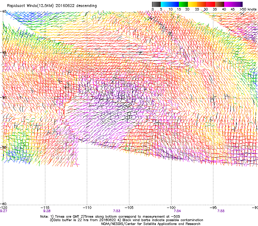Click the orange 25-30 knots legend band

(202, 4)
